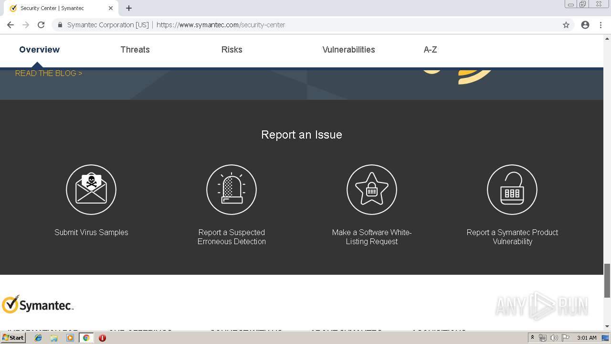Open the Chrome three-dot menu

(x=600, y=25)
